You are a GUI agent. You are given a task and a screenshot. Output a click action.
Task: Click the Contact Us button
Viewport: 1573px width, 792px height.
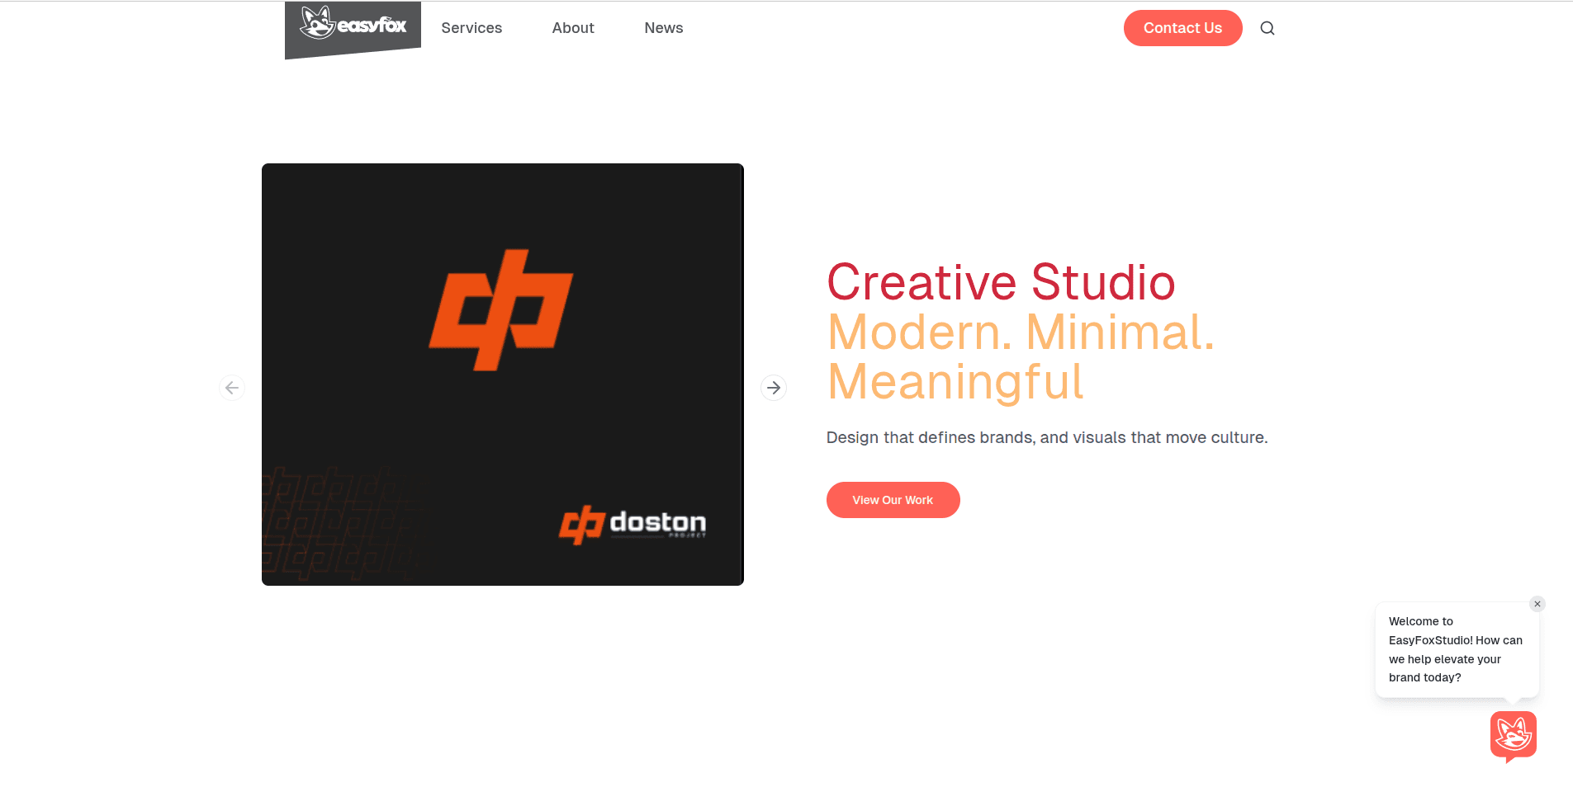pos(1182,27)
